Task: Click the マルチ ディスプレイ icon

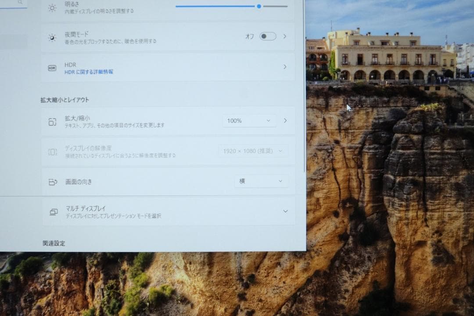Action: pos(53,211)
